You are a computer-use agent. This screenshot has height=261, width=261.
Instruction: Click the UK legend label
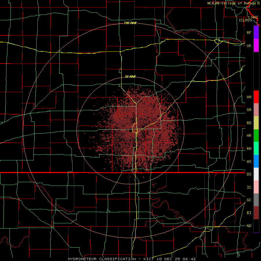[249, 46]
